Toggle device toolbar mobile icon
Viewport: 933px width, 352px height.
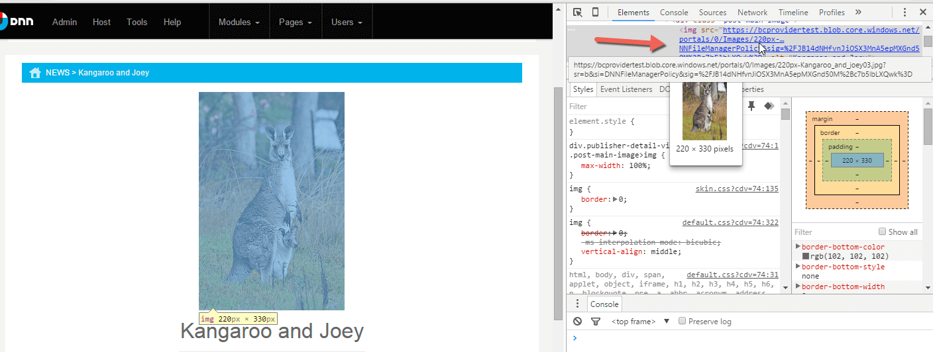(x=595, y=13)
